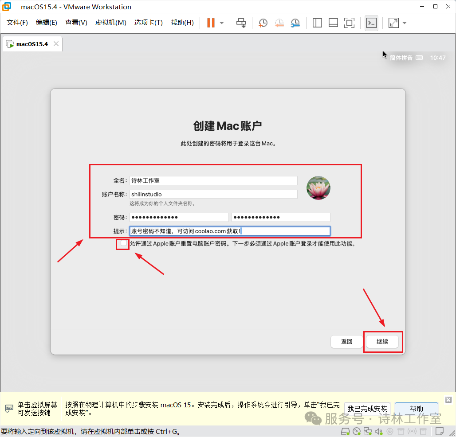Click the input-method keyboard icon in the Mac menu bar
456x437 pixels.
pyautogui.click(x=419, y=58)
